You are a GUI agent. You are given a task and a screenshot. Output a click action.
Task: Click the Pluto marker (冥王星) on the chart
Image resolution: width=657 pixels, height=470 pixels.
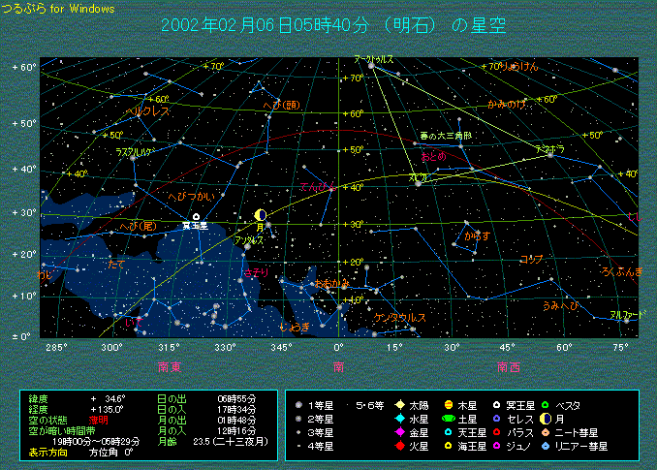pyautogui.click(x=196, y=217)
